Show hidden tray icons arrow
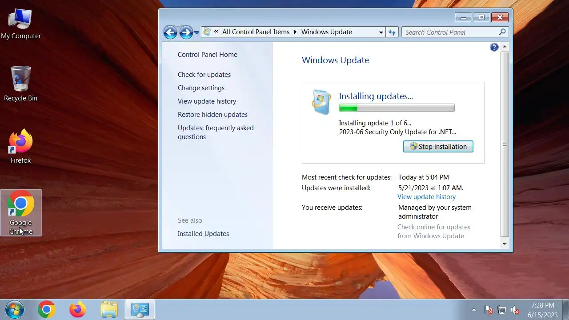The height and width of the screenshot is (320, 569). pos(474,310)
